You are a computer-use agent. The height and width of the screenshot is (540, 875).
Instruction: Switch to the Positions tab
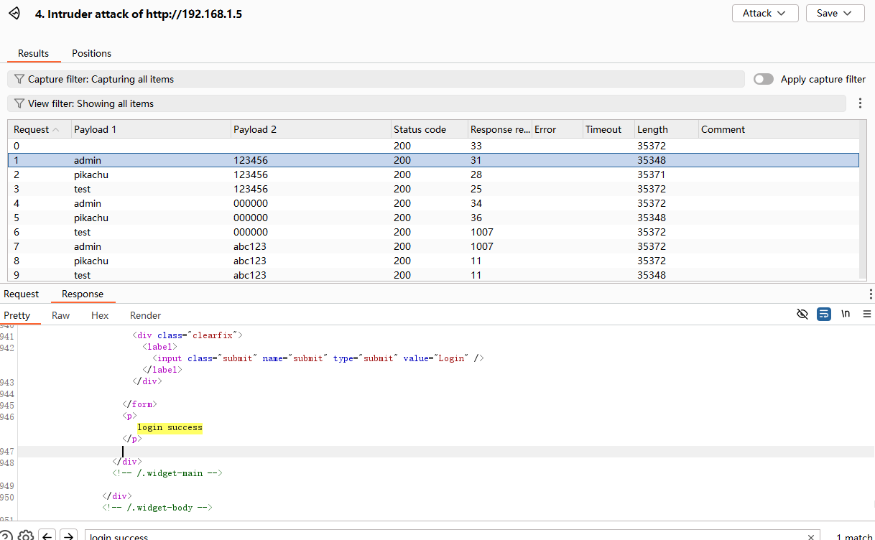(x=91, y=53)
